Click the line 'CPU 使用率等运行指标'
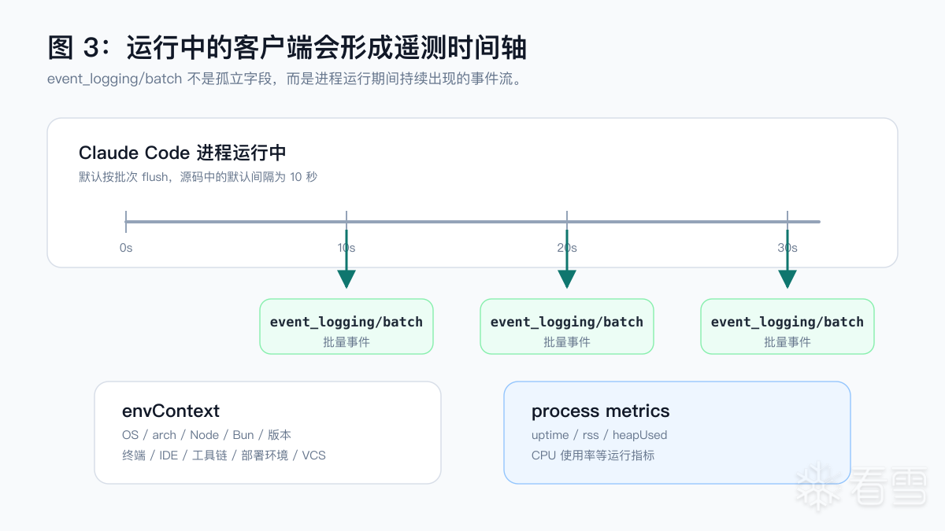The width and height of the screenshot is (945, 531). point(593,455)
